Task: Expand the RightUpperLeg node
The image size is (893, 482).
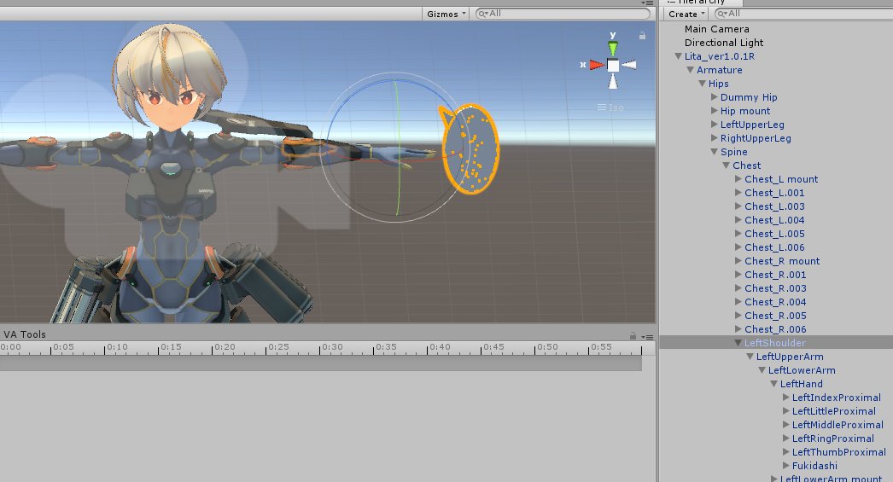Action: pyautogui.click(x=715, y=137)
